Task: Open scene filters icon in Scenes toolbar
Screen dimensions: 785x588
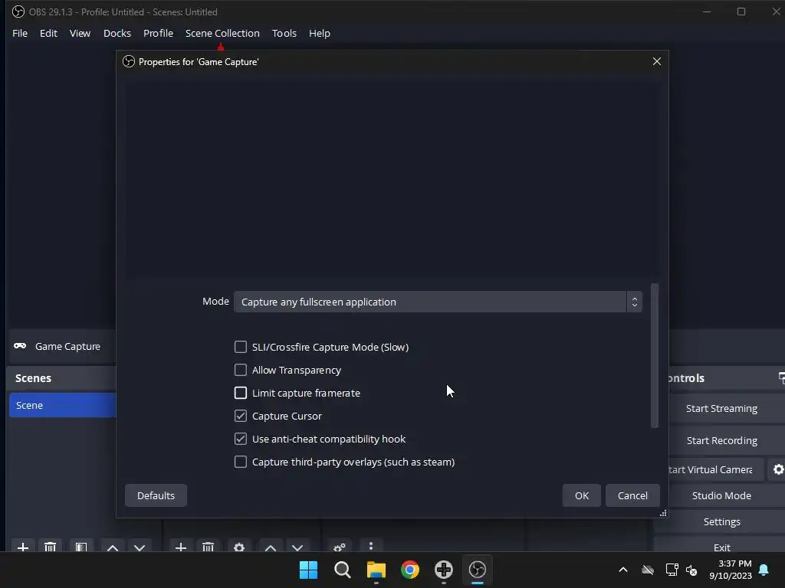Action: pyautogui.click(x=81, y=547)
